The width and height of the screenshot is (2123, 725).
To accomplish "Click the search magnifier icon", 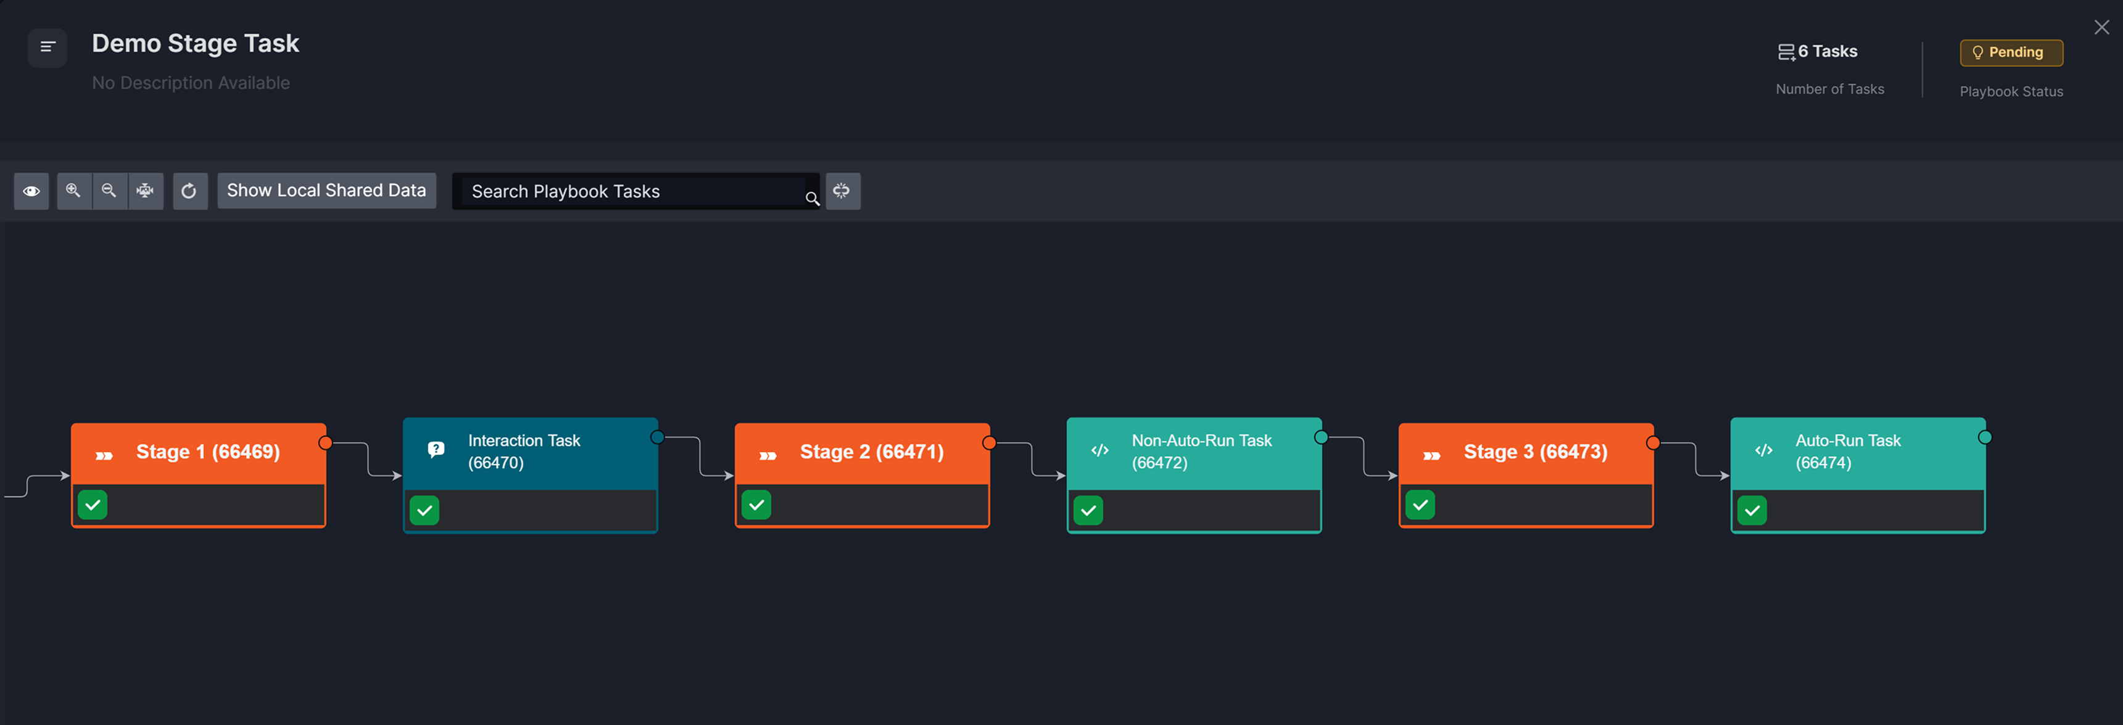I will [x=812, y=197].
